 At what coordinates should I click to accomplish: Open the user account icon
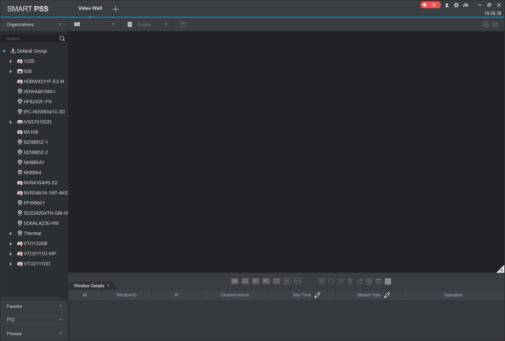pos(447,5)
